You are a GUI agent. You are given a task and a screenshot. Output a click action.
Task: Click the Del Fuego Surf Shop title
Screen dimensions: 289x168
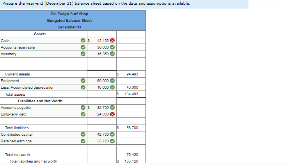click(x=69, y=14)
